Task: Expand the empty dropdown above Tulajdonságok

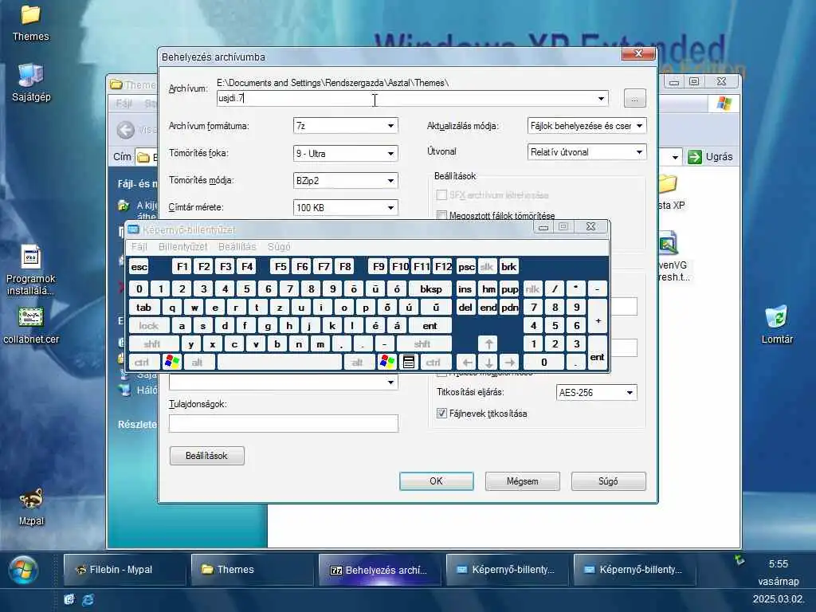Action: tap(390, 382)
